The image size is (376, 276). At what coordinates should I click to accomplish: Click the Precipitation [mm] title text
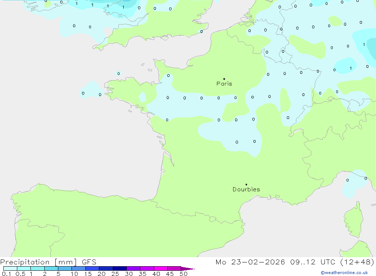click(x=39, y=262)
